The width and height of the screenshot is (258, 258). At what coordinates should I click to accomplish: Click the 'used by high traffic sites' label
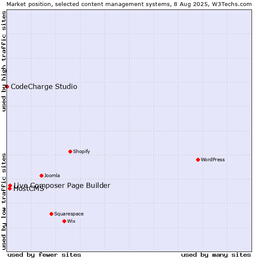click(x=3, y=61)
